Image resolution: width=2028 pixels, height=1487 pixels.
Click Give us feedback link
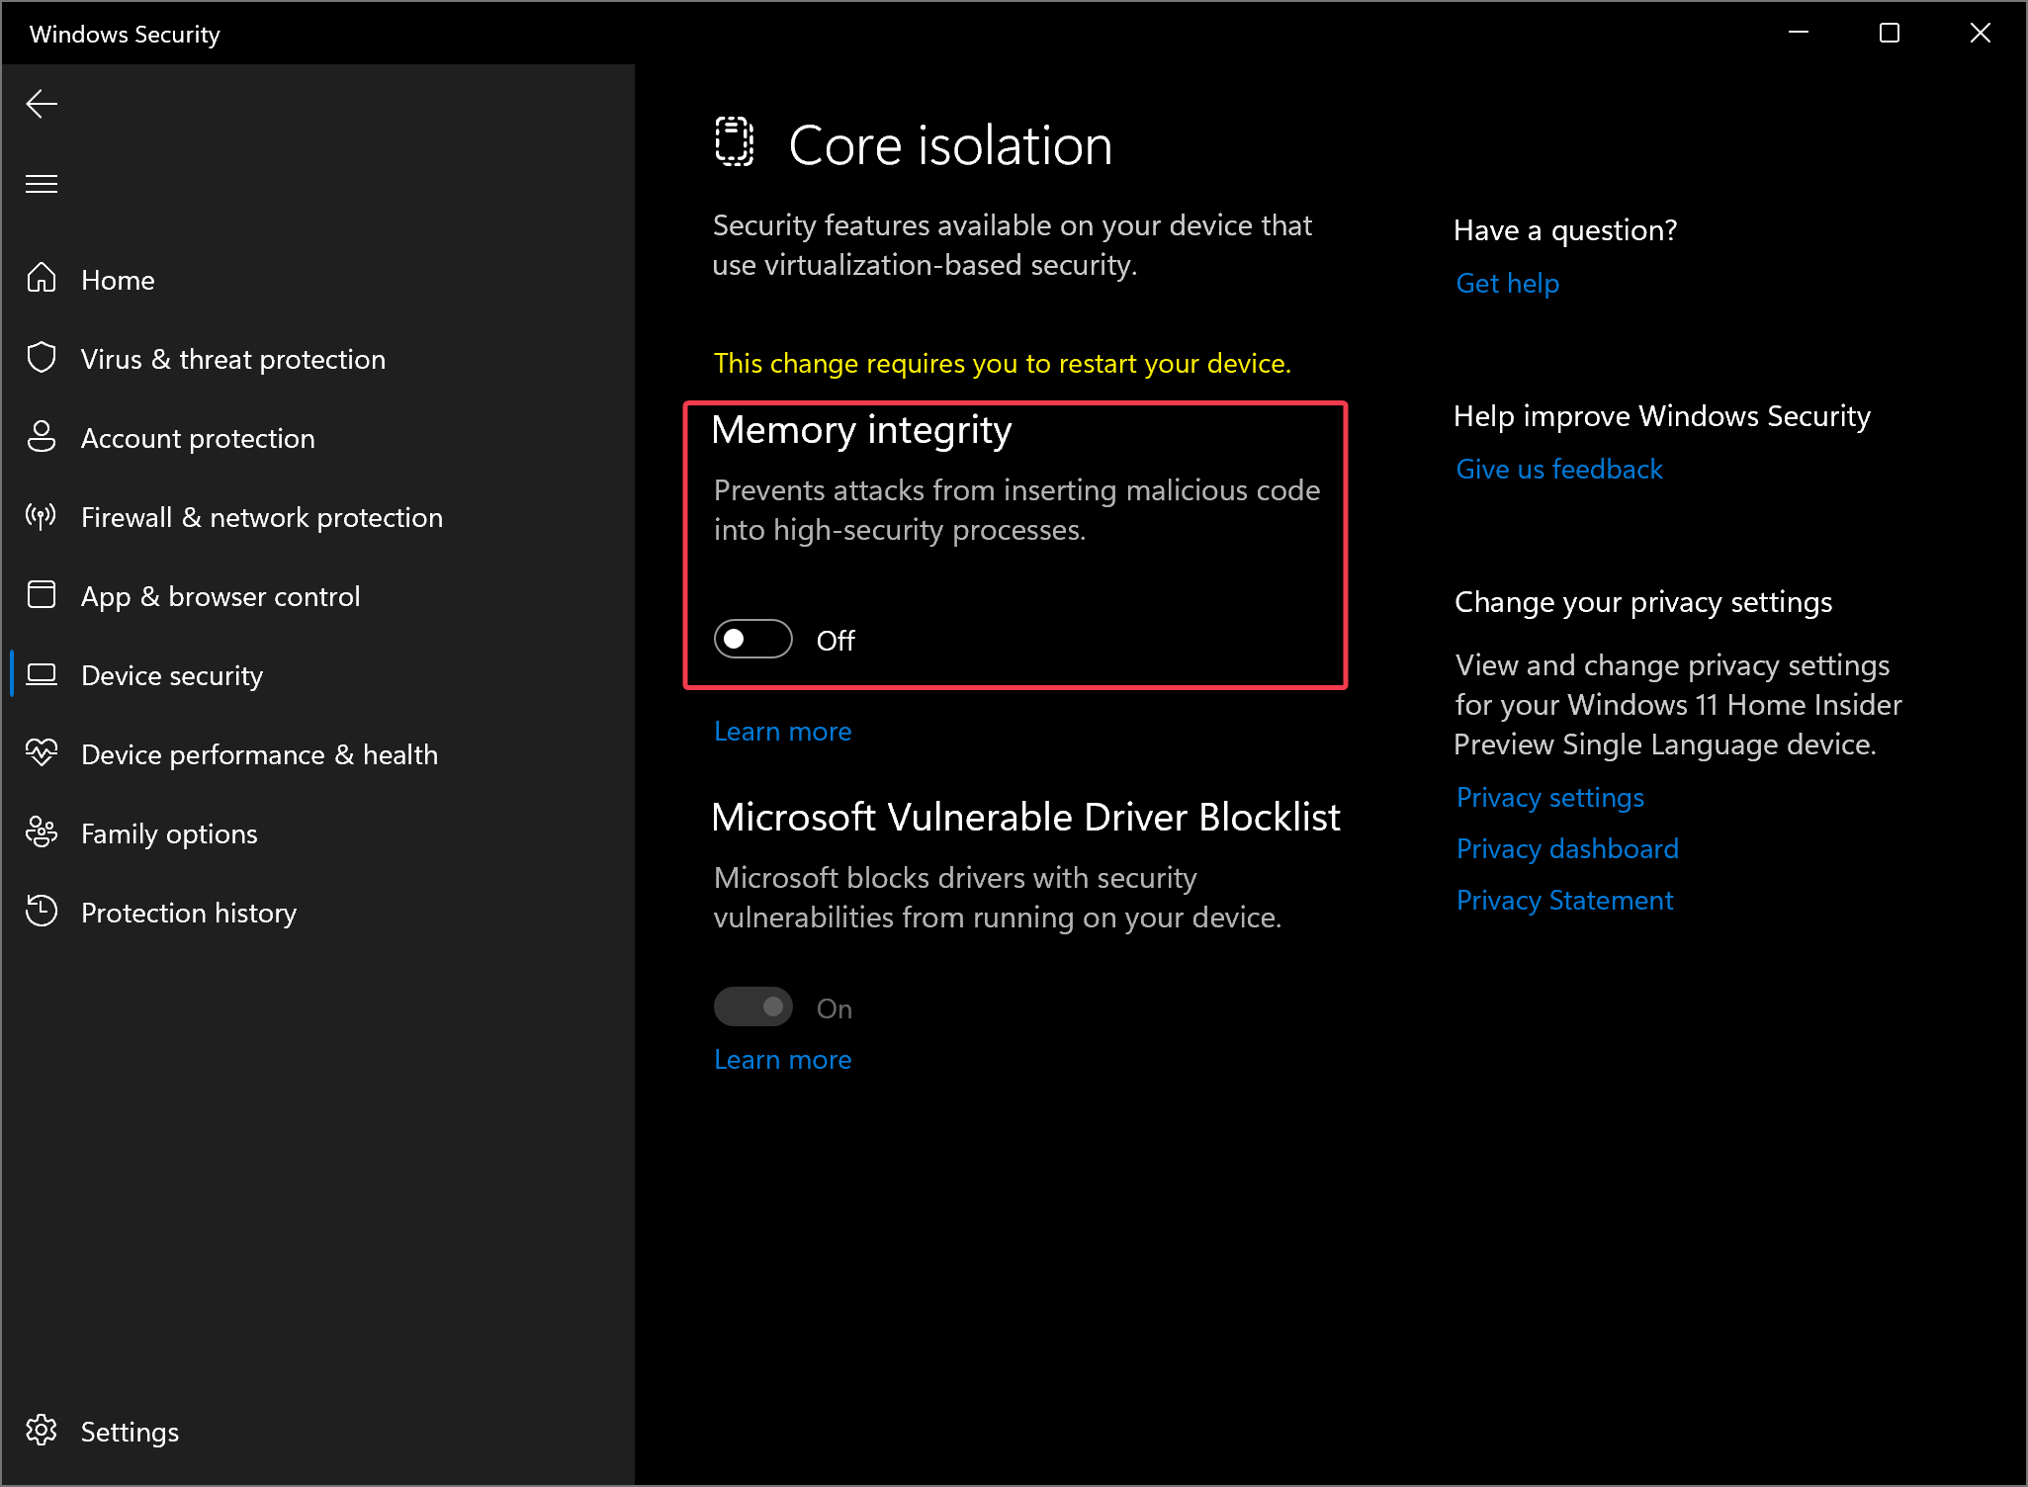tap(1558, 469)
